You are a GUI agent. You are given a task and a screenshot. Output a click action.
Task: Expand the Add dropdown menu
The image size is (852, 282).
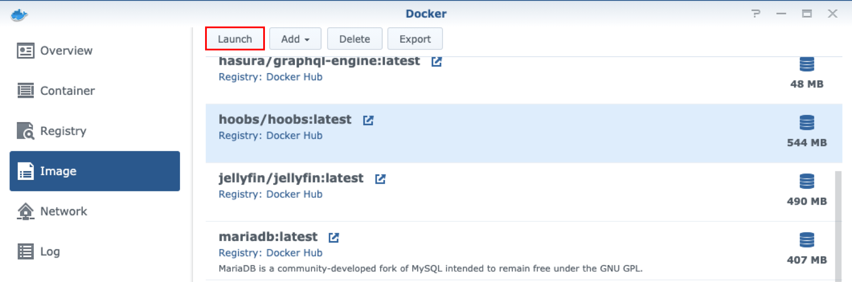[295, 39]
